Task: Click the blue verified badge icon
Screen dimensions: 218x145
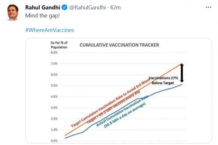Action: click(64, 7)
